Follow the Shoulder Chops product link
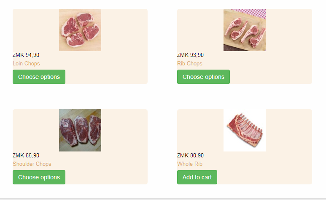The height and width of the screenshot is (200, 326). coord(32,164)
